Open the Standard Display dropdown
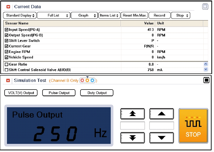214x152 pixels. pos(20,15)
